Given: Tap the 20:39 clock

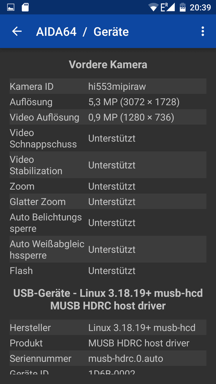Looking at the screenshot, I should click(200, 7).
